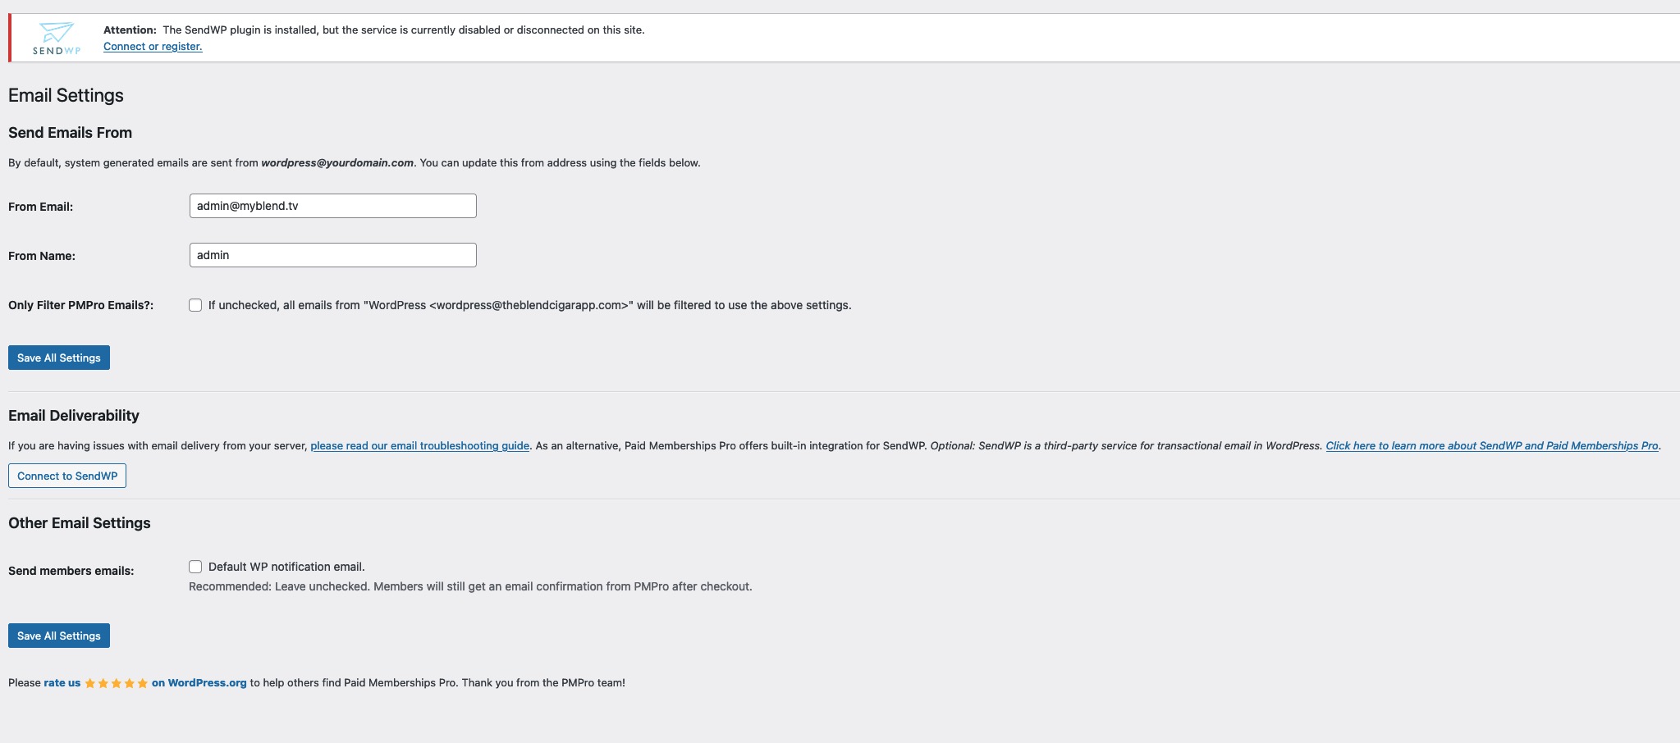
Task: Focus the From Email input field
Action: click(x=332, y=206)
